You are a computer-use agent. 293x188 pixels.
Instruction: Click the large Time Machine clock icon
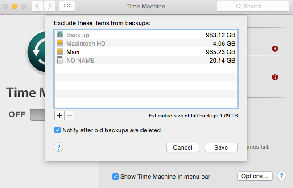pyautogui.click(x=36, y=52)
